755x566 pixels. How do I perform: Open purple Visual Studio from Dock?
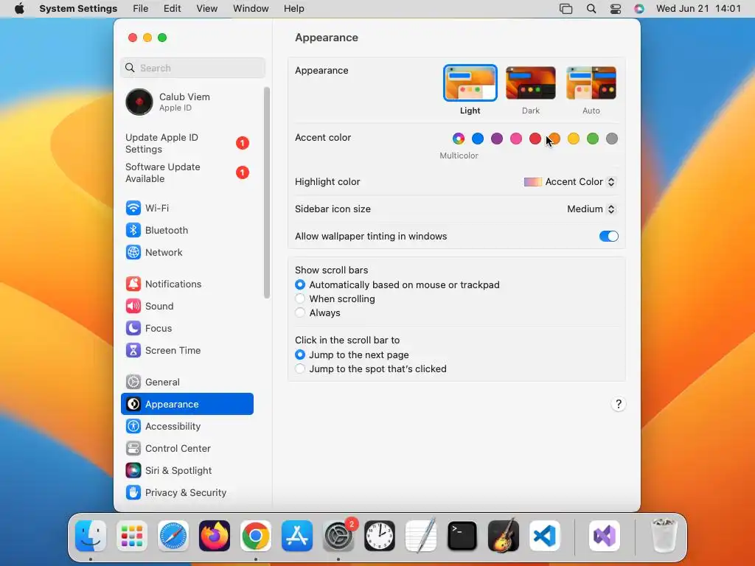click(605, 536)
